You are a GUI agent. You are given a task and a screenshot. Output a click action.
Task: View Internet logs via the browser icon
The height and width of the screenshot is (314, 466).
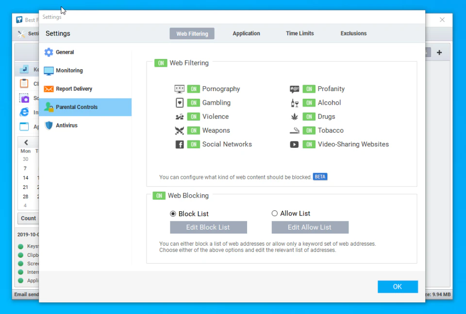[x=24, y=112]
